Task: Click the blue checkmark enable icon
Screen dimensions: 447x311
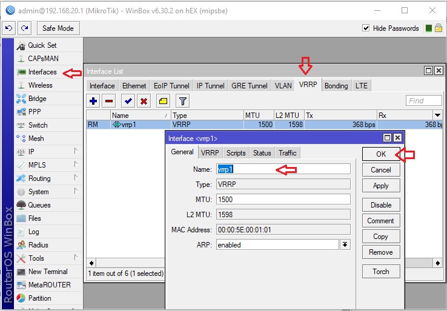Action: [128, 101]
